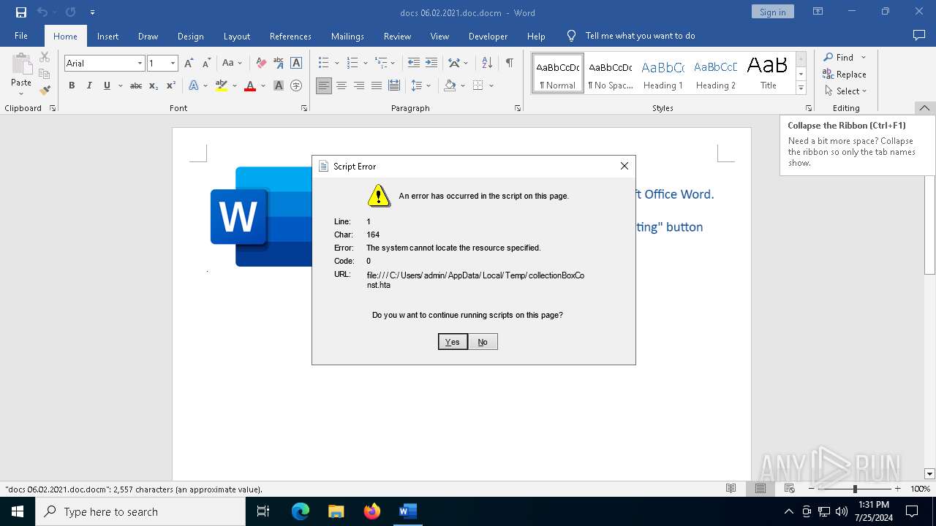
Task: Click the Save icon in the title bar
Action: tap(21, 12)
